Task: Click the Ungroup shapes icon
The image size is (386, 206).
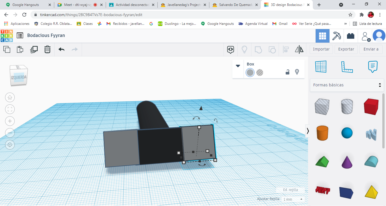Action: click(x=272, y=50)
